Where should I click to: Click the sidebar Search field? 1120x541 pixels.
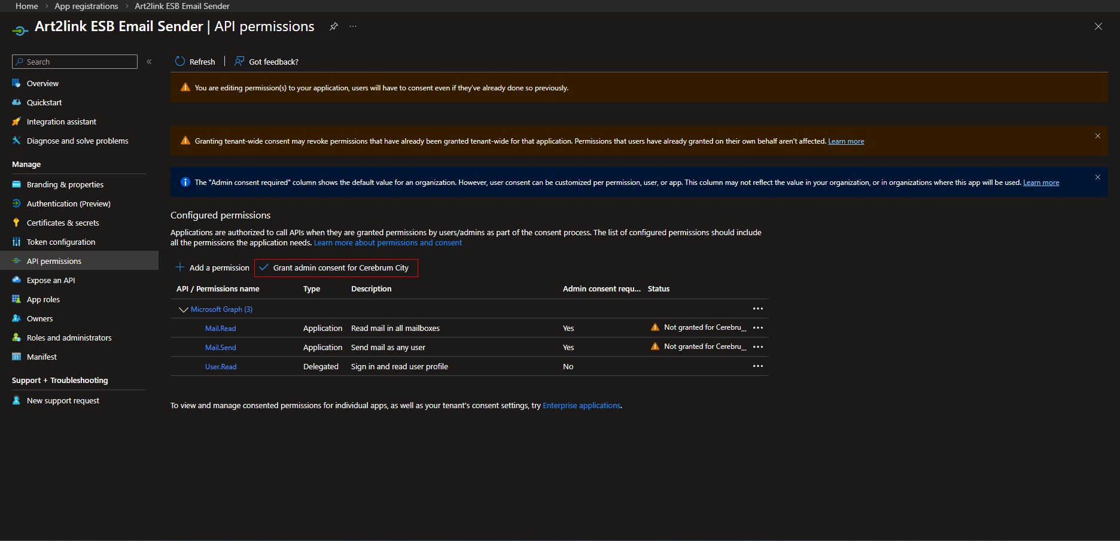[x=75, y=62]
